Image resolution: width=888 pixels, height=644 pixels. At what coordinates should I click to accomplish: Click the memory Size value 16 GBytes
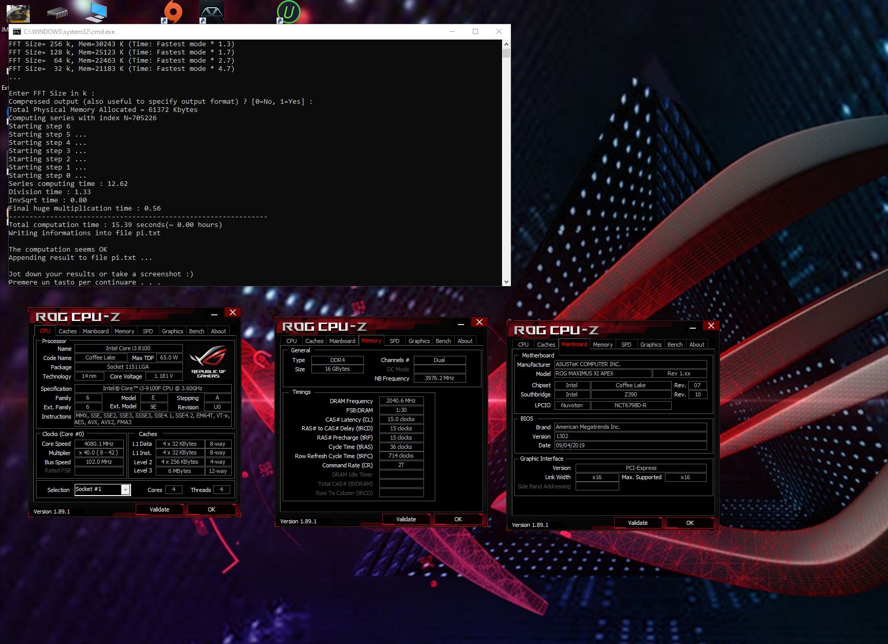coord(337,369)
